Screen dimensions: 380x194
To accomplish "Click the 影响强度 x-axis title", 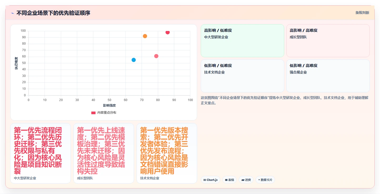I will (x=109, y=105).
